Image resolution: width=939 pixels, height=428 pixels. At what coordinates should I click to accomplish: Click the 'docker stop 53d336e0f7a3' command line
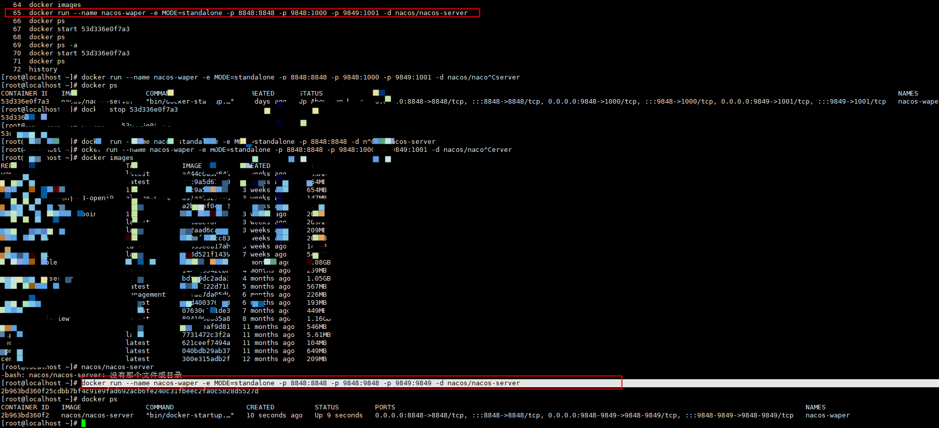coord(129,109)
